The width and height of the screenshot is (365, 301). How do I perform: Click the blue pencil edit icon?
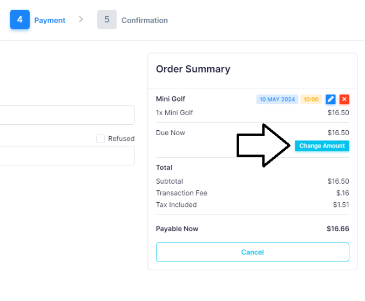[x=330, y=99]
